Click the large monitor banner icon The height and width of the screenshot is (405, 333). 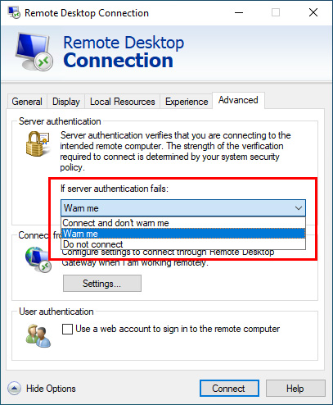click(34, 52)
